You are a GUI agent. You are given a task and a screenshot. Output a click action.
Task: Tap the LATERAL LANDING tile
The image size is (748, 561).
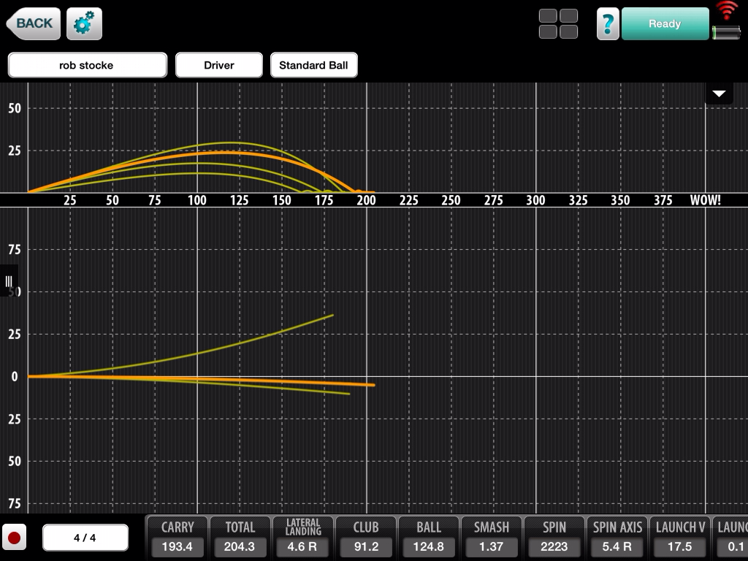click(x=302, y=538)
